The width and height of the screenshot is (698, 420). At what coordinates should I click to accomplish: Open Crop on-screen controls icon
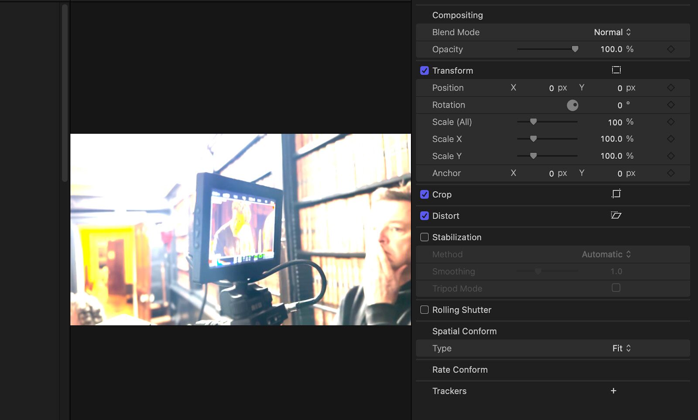pyautogui.click(x=616, y=195)
